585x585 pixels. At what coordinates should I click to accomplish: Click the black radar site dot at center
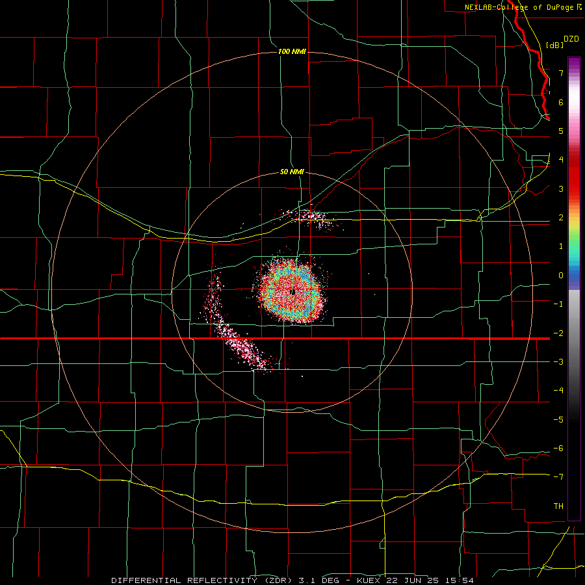click(x=292, y=292)
